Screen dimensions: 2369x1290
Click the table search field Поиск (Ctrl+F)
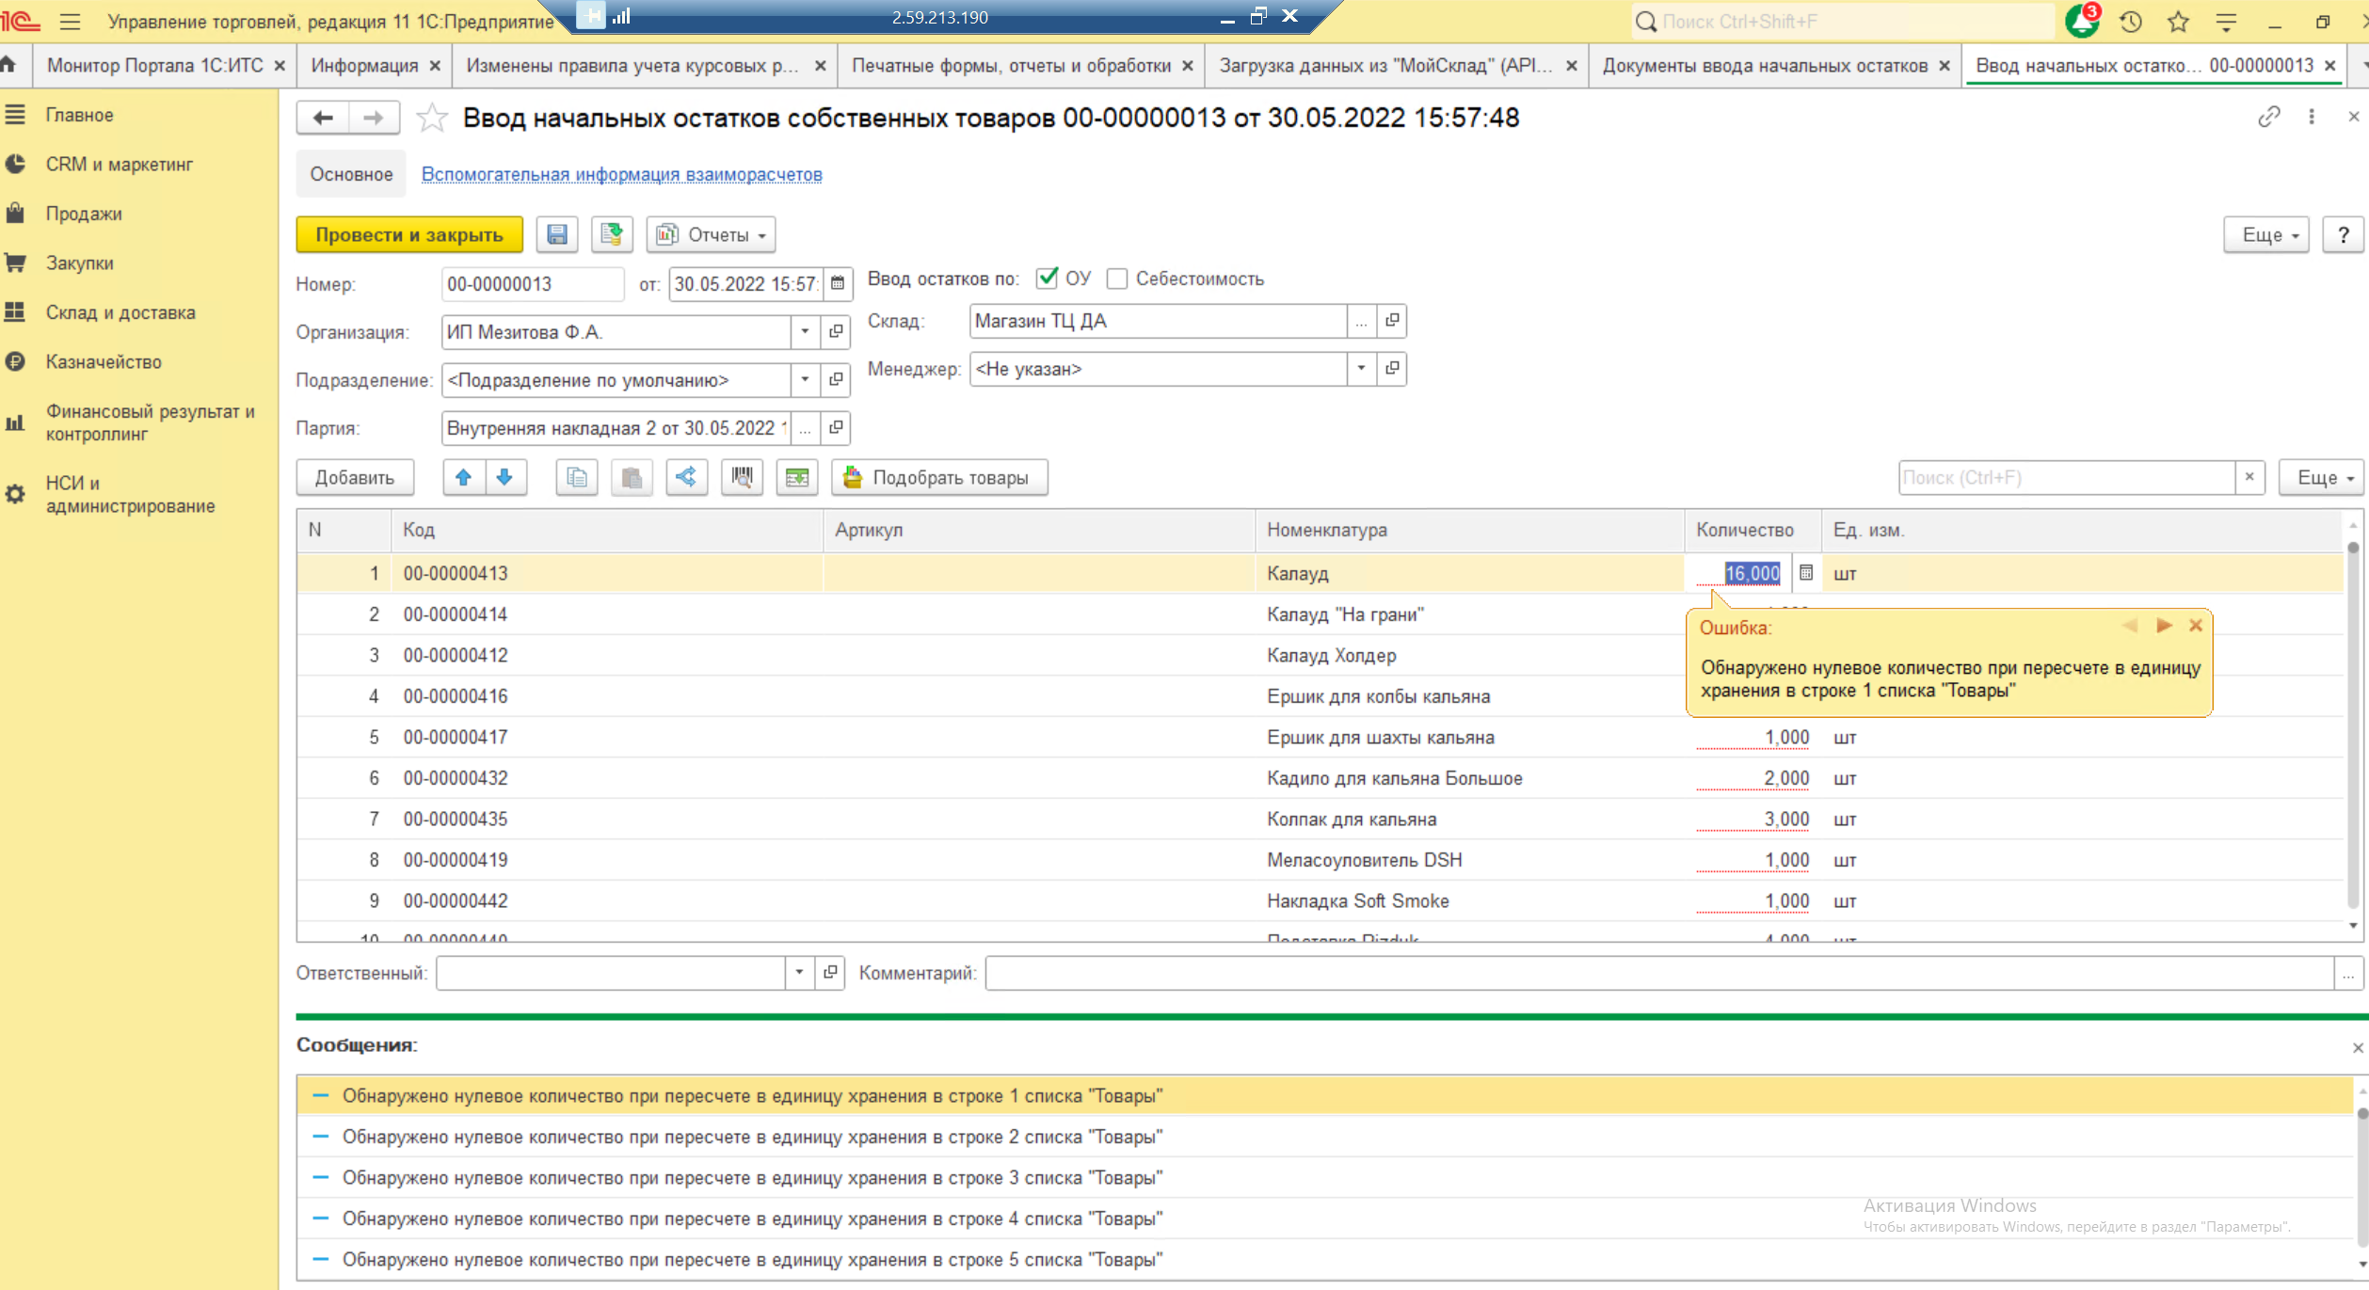2066,477
